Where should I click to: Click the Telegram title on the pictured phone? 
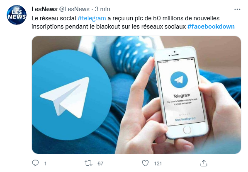[182, 96]
